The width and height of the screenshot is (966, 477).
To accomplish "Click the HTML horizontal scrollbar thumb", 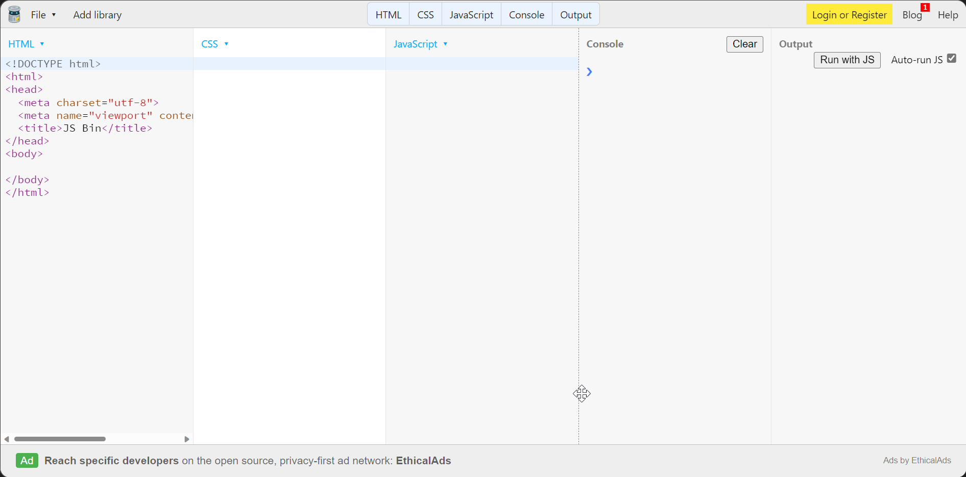I will coord(60,439).
